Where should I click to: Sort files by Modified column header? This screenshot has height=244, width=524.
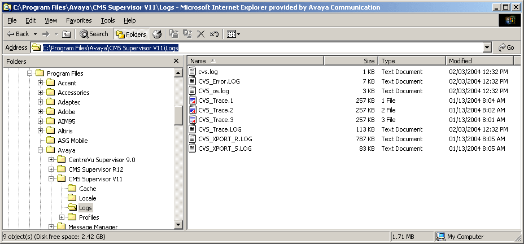[x=479, y=61]
